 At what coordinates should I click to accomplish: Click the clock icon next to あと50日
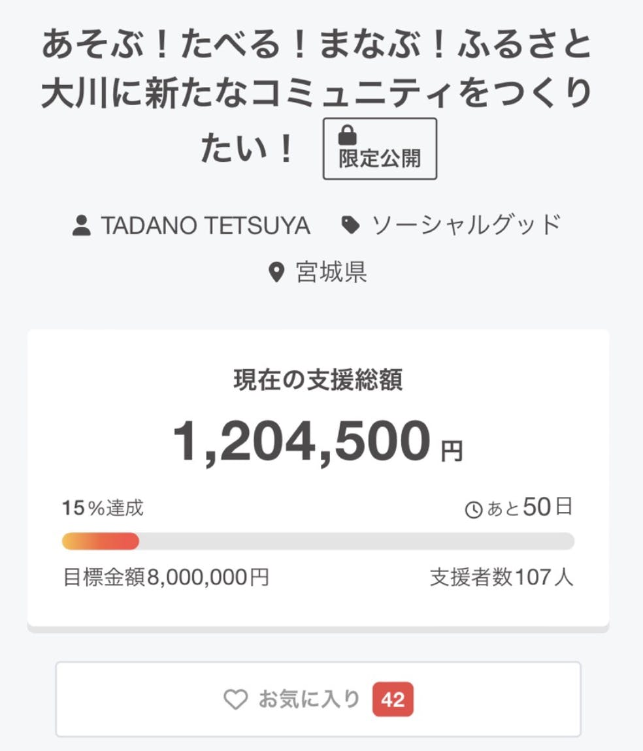tap(473, 510)
